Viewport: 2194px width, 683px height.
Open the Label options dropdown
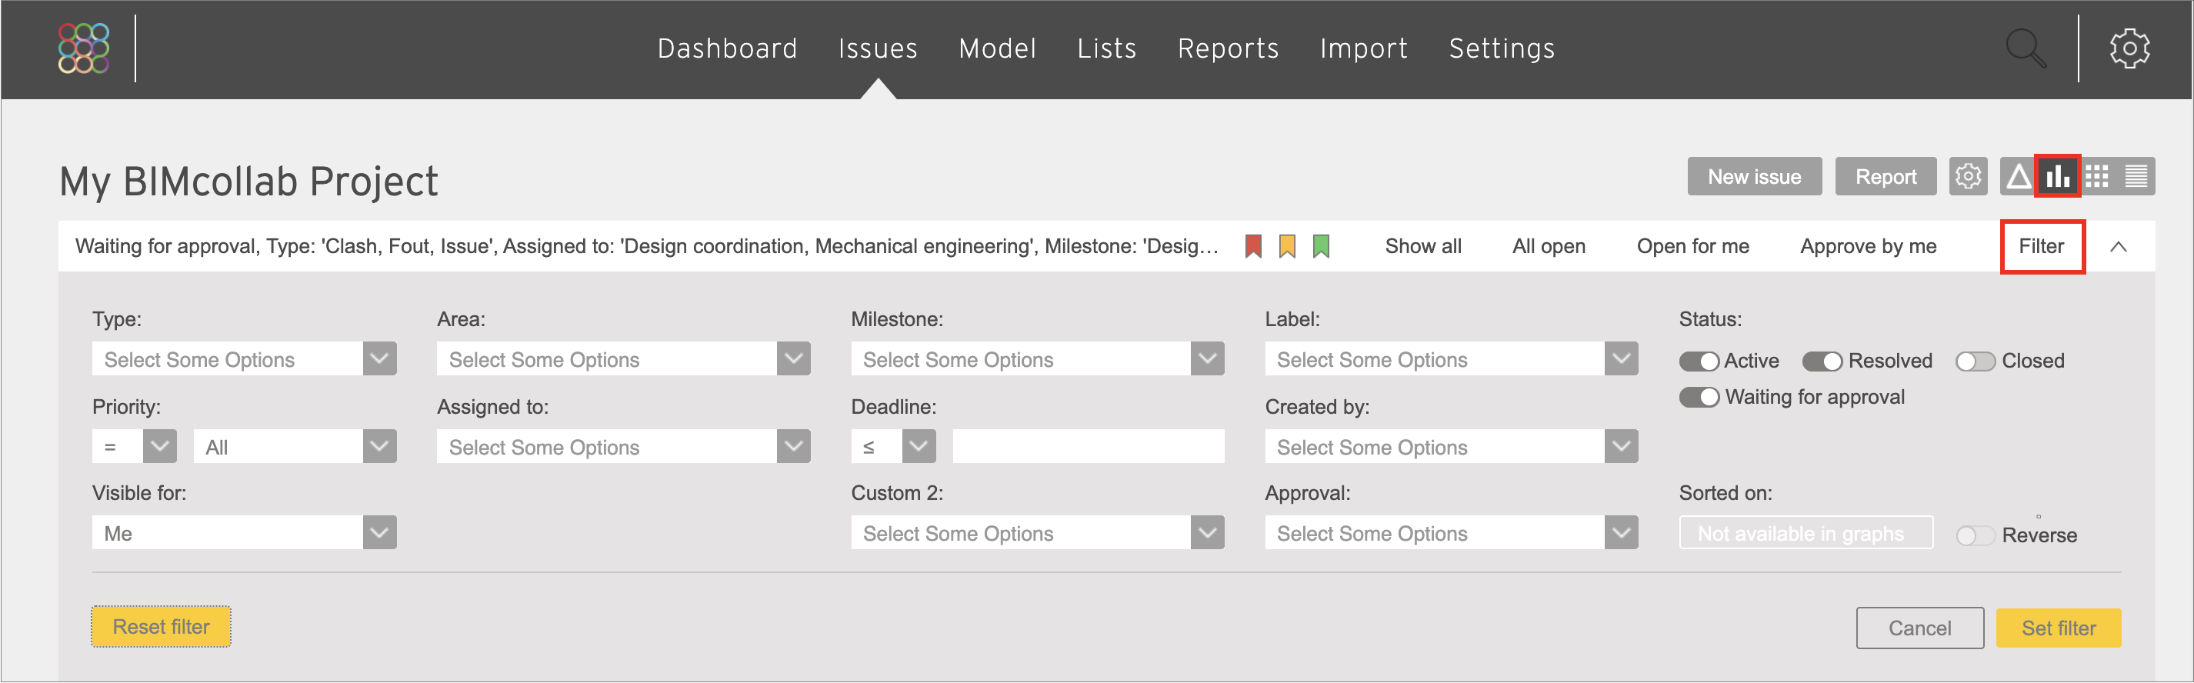point(1452,358)
